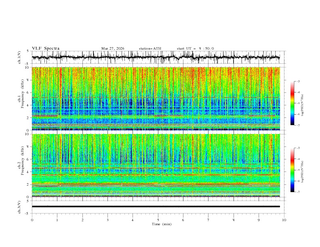Click the log(PSD) label beside ch.1 colorbar
320x247 pixels.
tap(302, 105)
